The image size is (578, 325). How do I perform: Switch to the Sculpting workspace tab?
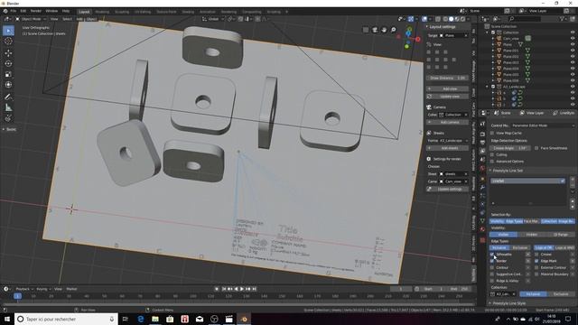[122, 12]
